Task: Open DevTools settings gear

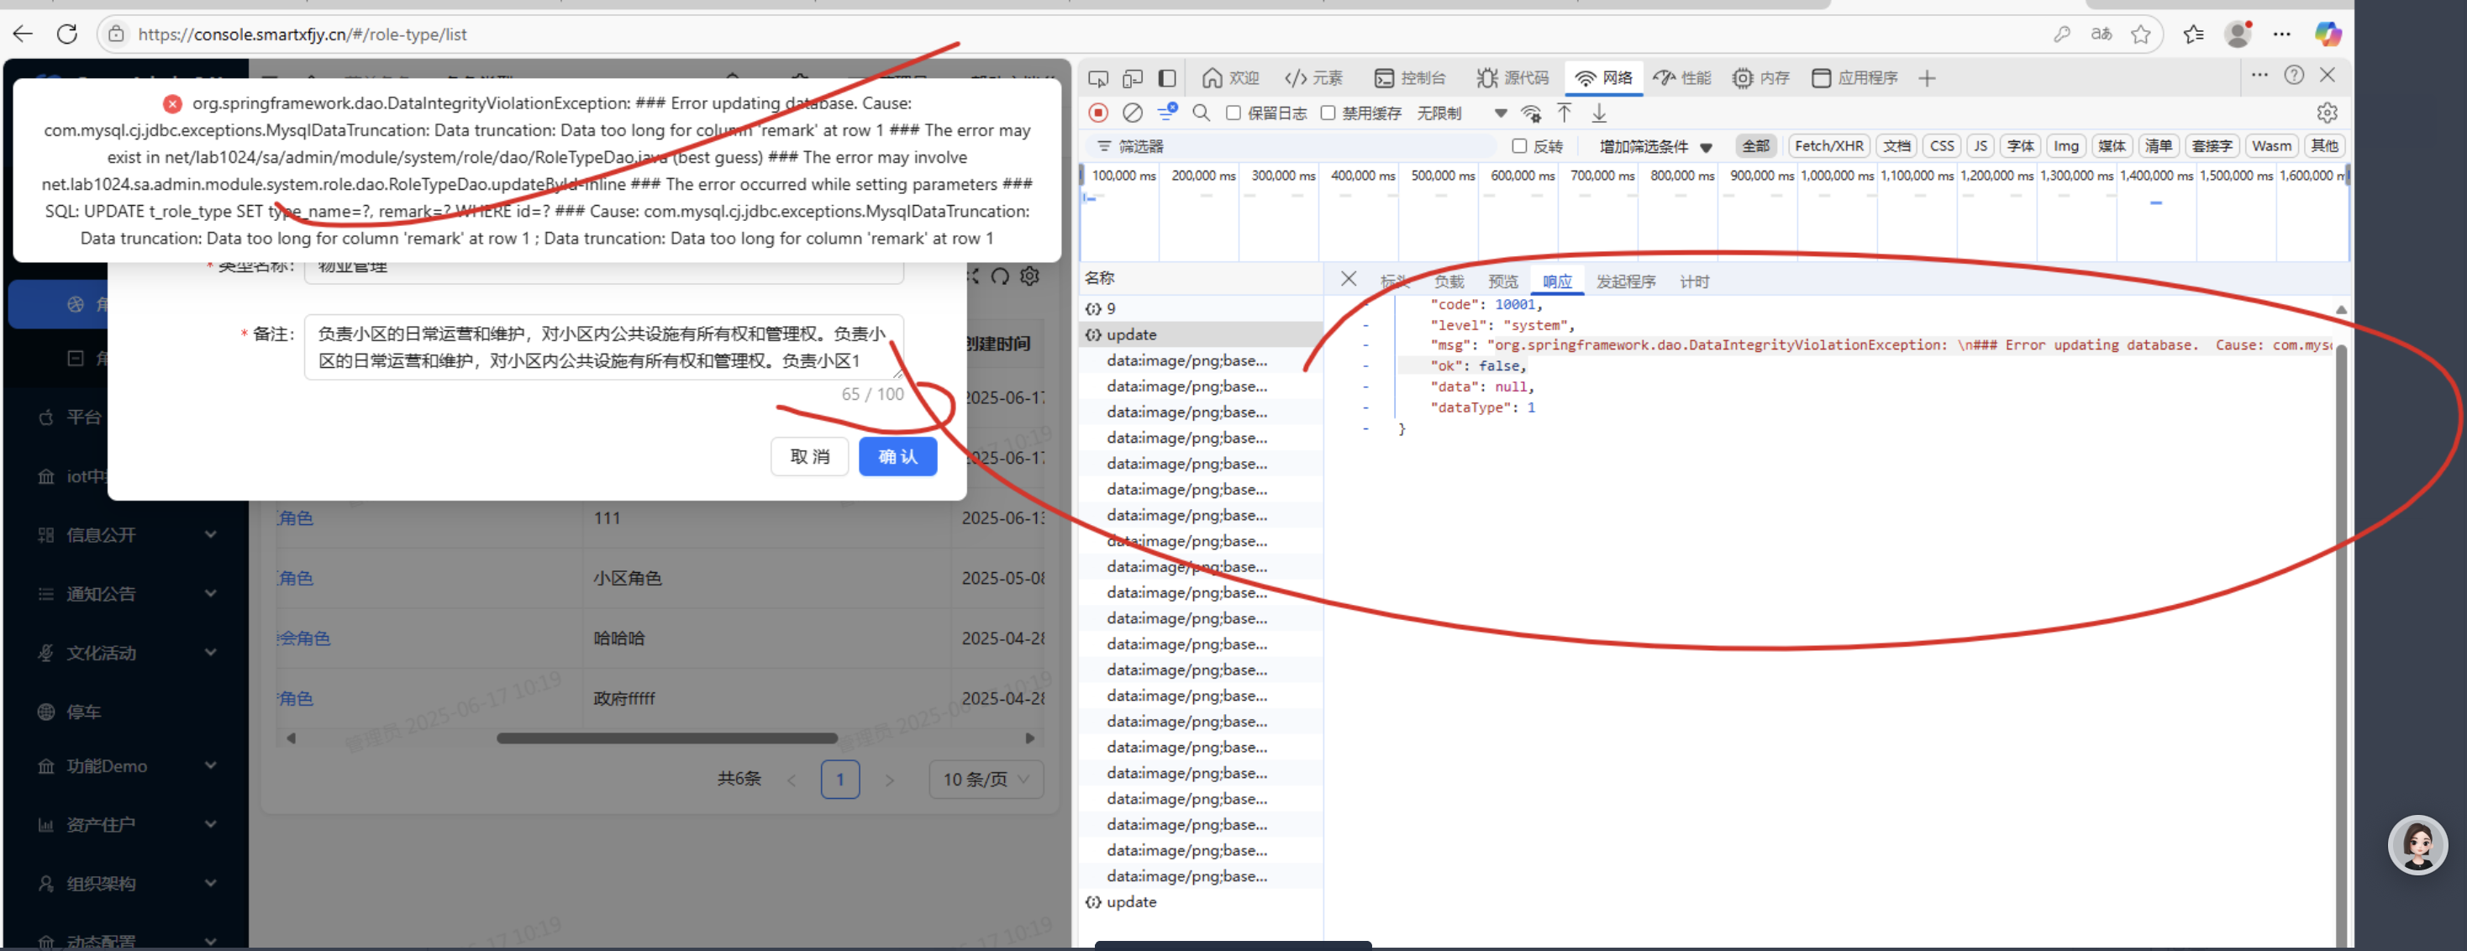Action: click(x=2328, y=112)
